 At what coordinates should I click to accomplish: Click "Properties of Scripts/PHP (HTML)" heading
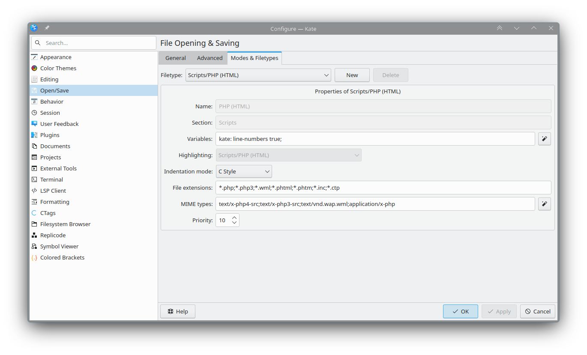point(358,91)
